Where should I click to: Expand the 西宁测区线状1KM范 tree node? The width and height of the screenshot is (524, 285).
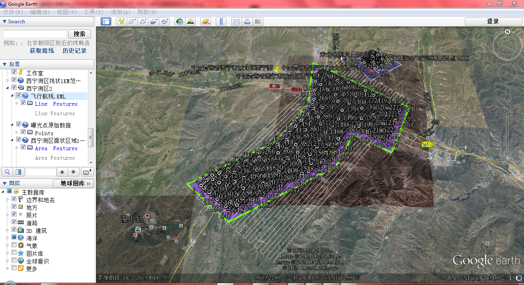point(8,80)
